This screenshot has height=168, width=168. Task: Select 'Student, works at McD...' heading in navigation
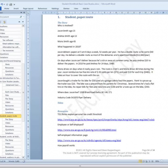[10, 137]
